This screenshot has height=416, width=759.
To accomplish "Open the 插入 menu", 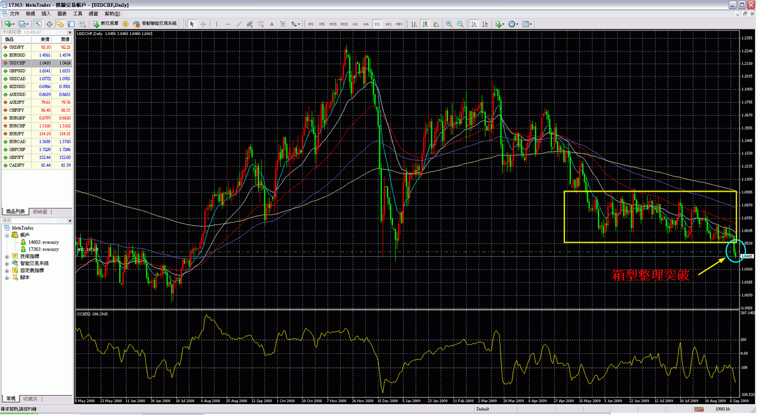I will (46, 14).
